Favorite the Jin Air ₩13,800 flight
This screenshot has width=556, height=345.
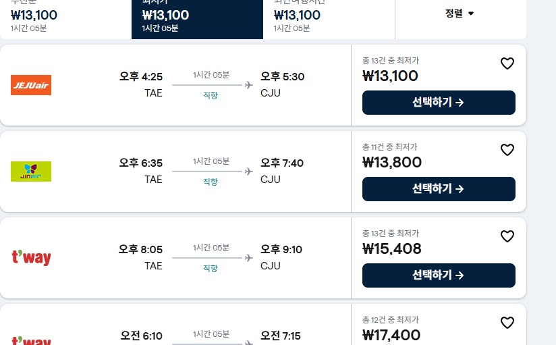pyautogui.click(x=507, y=150)
